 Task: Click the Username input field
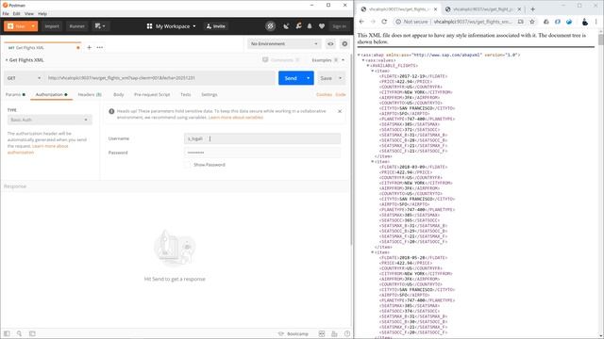tap(262, 138)
